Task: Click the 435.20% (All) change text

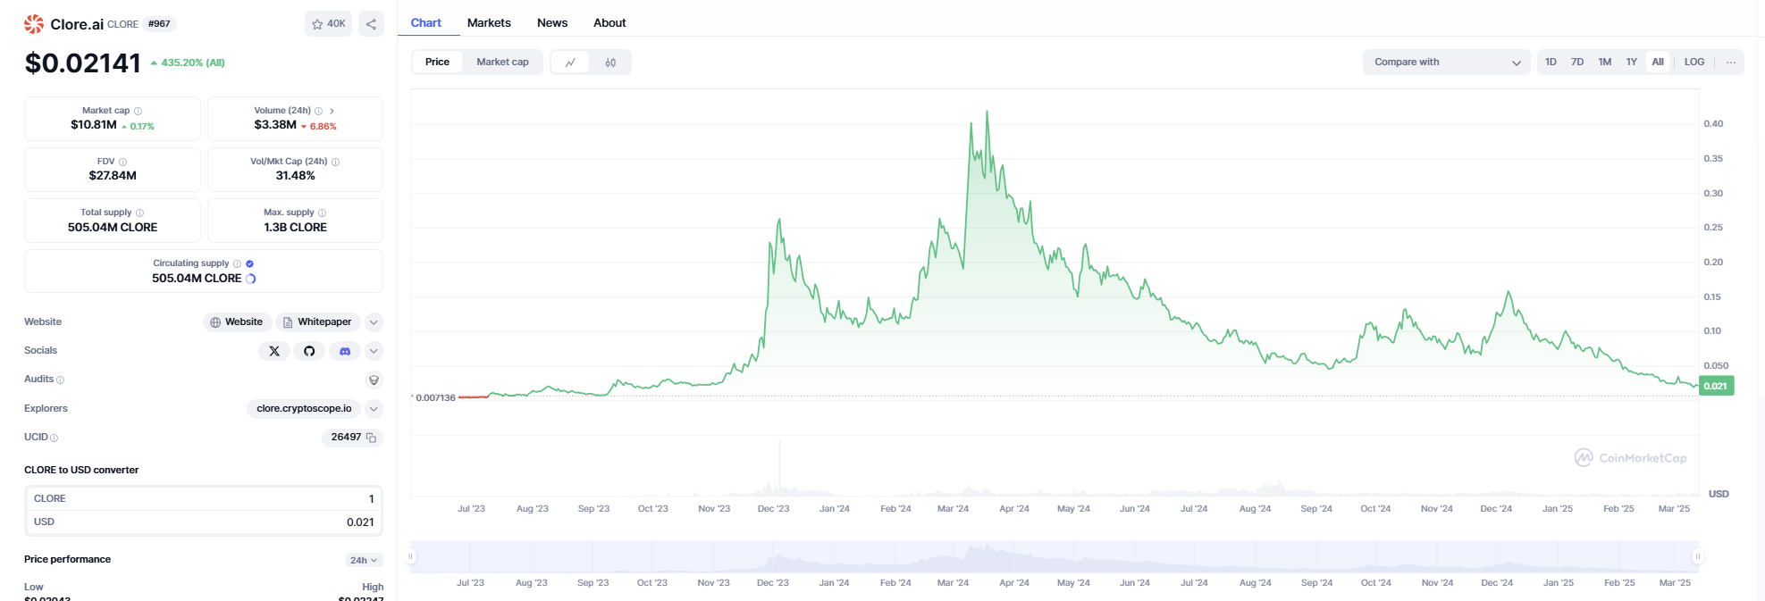Action: coord(188,63)
